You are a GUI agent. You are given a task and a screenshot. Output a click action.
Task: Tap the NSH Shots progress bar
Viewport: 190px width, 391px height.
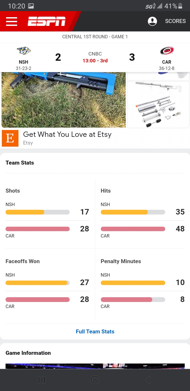coord(37,212)
